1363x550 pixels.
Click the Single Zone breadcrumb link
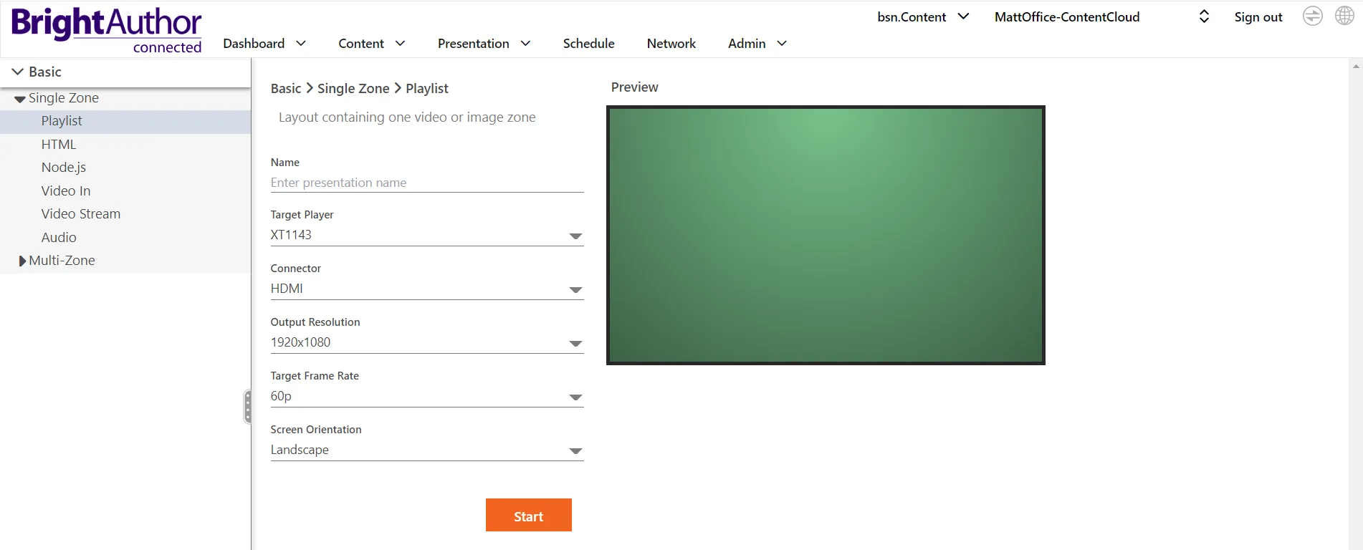353,89
